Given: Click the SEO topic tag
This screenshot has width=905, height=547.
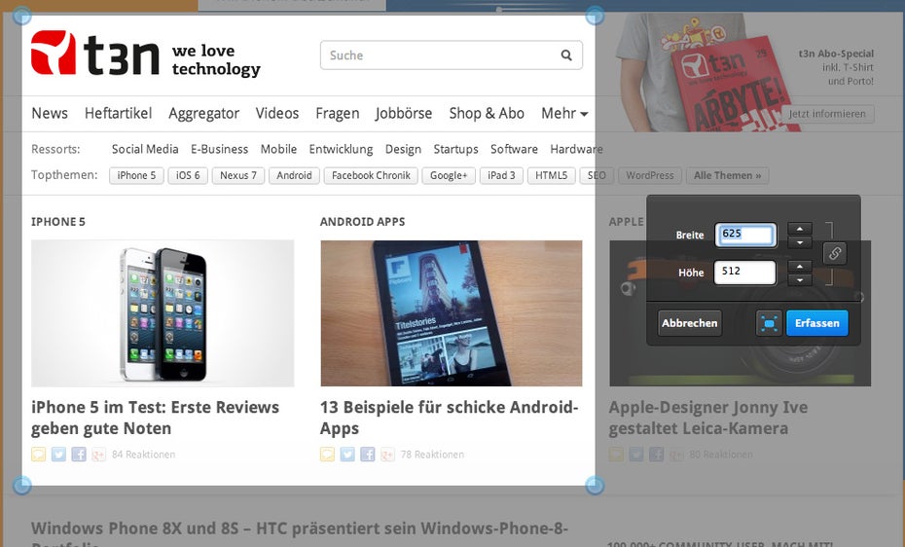Looking at the screenshot, I should coord(597,175).
